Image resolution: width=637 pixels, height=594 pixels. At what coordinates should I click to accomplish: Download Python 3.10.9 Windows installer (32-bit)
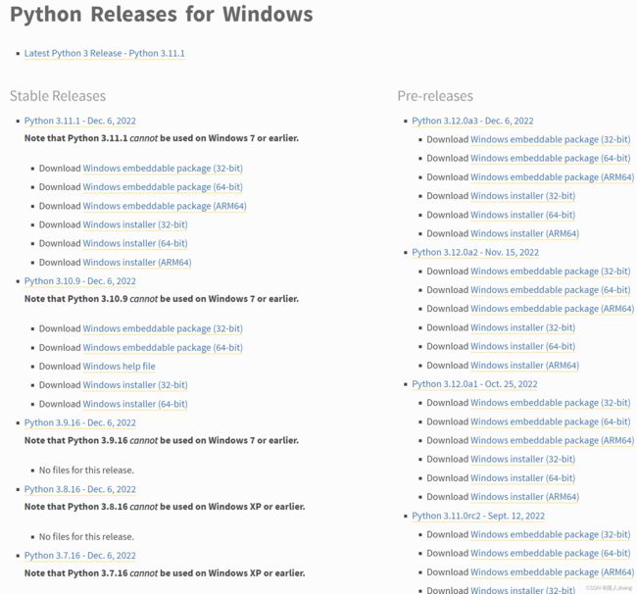tap(135, 385)
